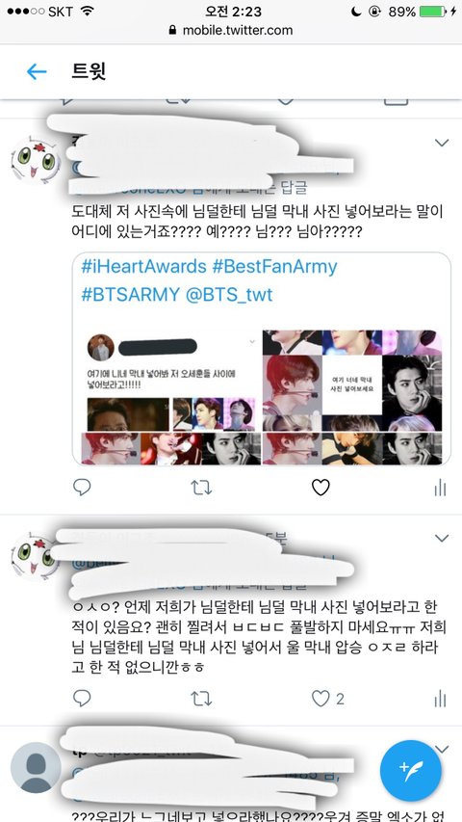Like the first tweet with empty heart
Image resolution: width=462 pixels, height=822 pixels.
pos(321,488)
